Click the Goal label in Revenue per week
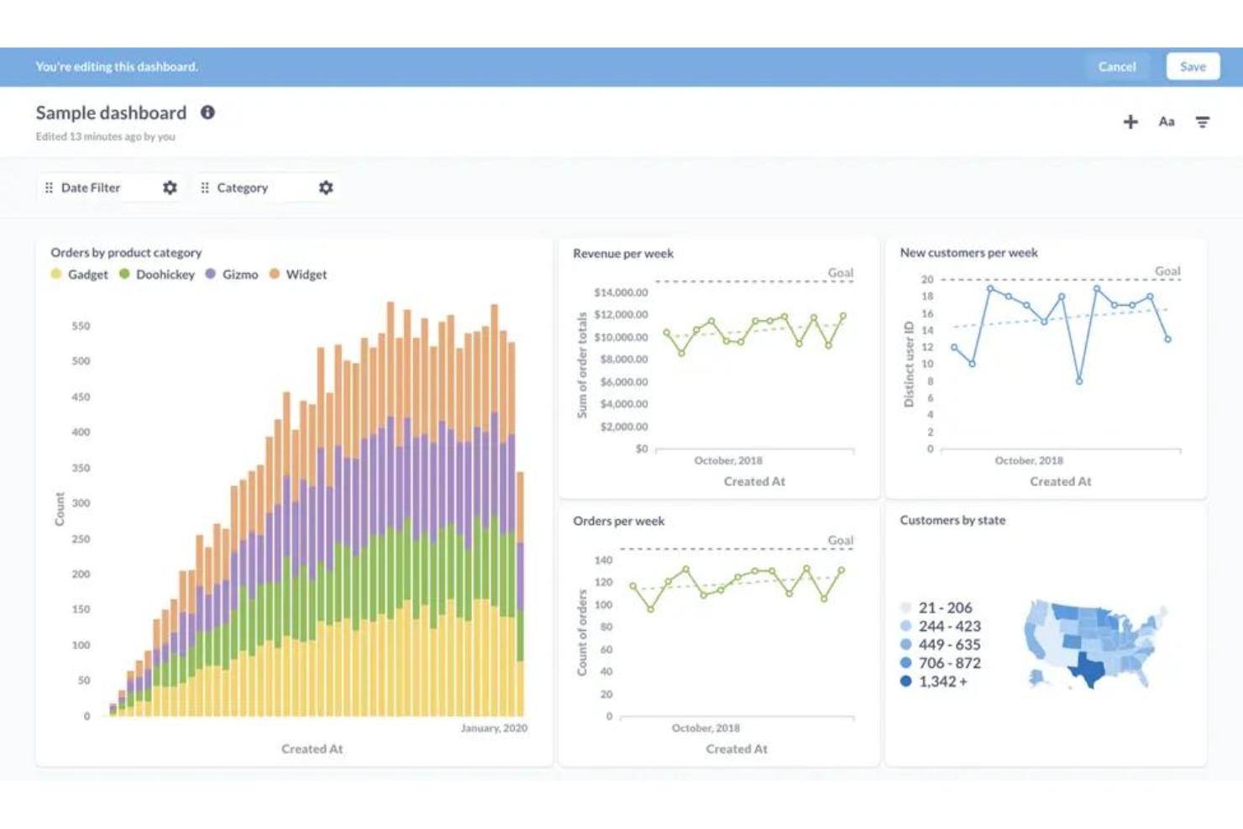 click(841, 273)
